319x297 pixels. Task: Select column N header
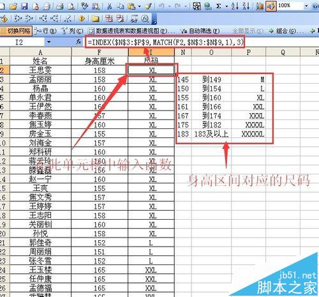pos(183,52)
